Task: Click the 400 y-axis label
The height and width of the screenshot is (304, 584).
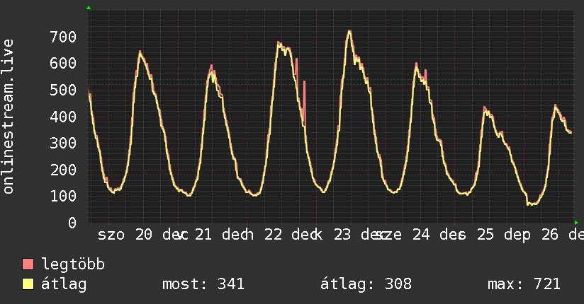Action: pos(63,117)
